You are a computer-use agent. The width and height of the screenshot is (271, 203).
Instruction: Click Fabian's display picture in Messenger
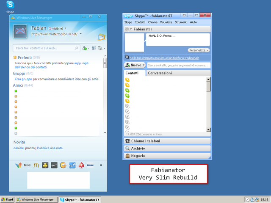pyautogui.click(x=20, y=31)
